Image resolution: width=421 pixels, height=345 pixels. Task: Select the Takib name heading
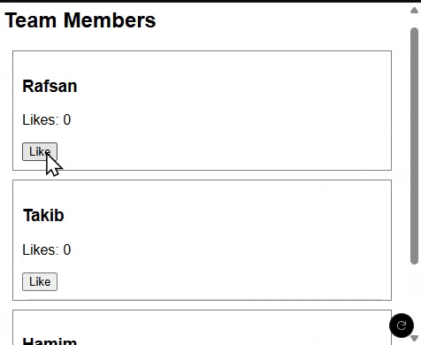43,215
